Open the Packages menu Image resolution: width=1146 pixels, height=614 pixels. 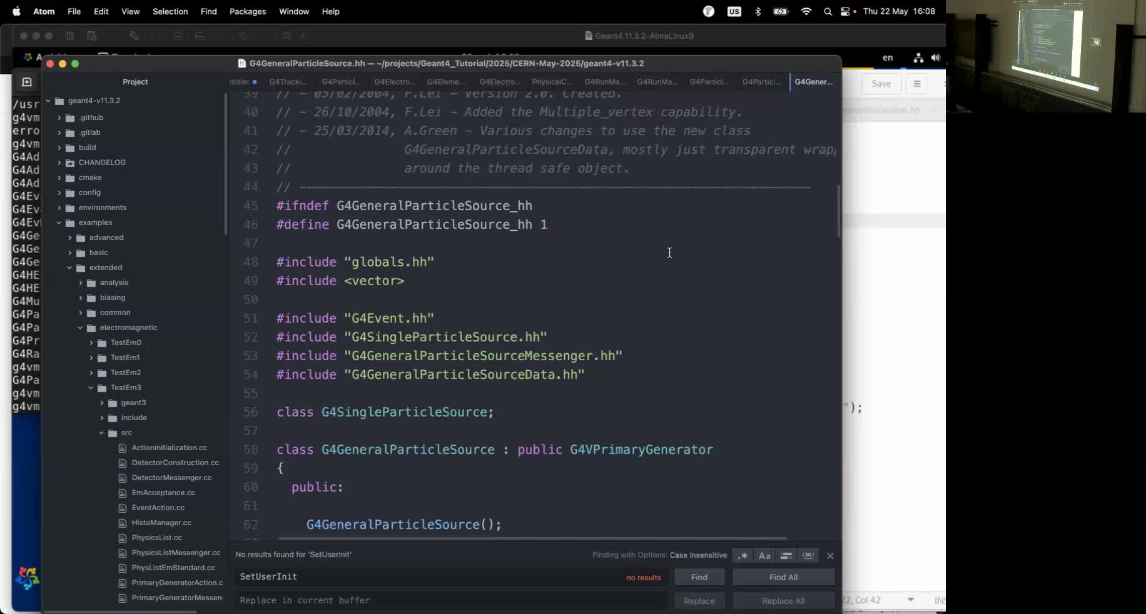247,11
